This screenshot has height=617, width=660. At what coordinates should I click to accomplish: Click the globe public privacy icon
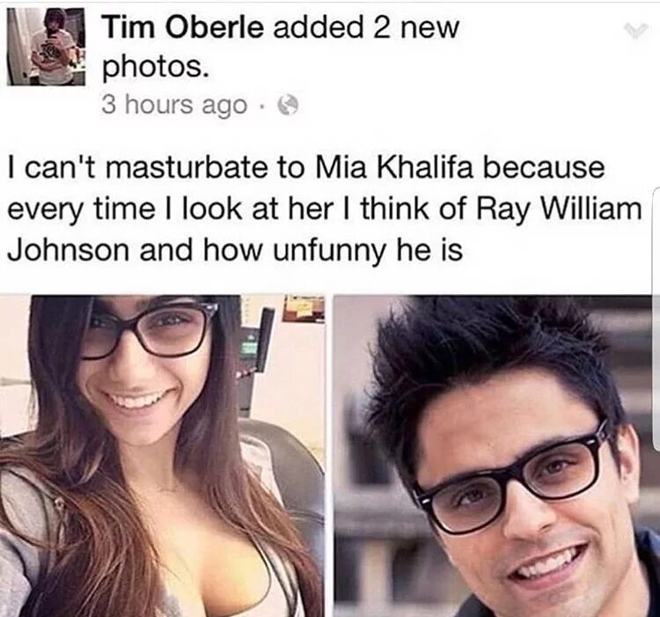pos(288,106)
